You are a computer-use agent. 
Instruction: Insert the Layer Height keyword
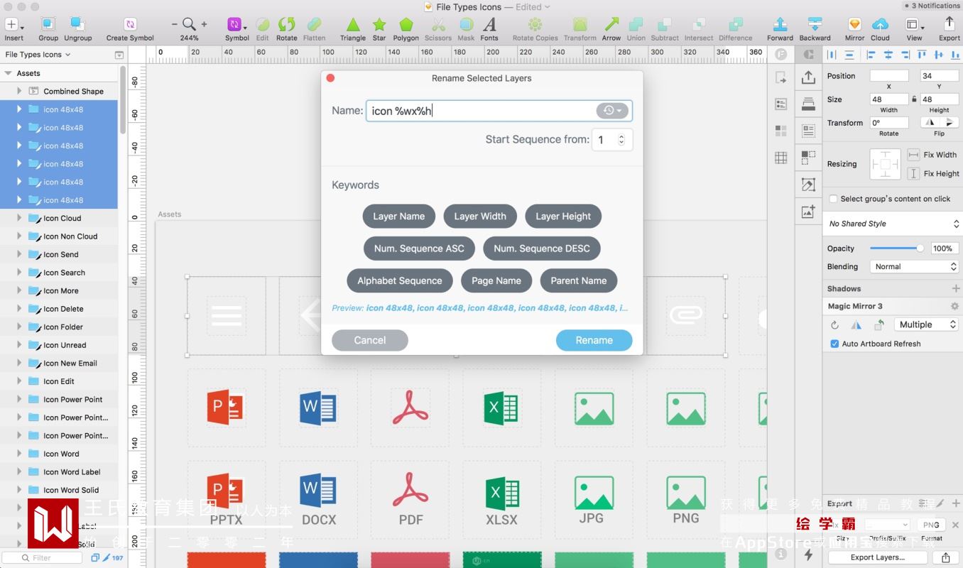click(563, 217)
